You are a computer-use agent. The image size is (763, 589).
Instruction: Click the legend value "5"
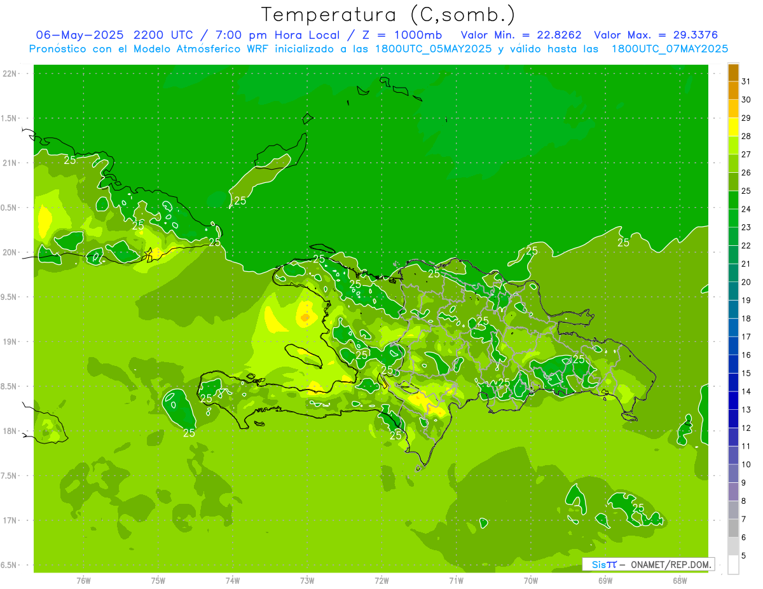coord(744,556)
